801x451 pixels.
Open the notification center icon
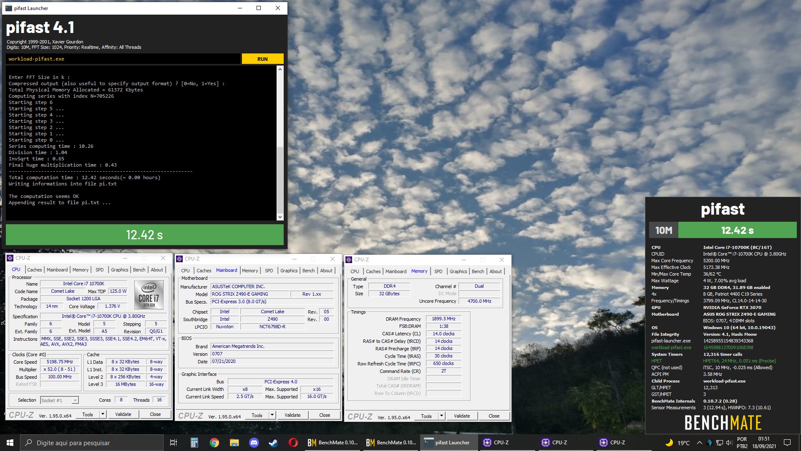[787, 443]
